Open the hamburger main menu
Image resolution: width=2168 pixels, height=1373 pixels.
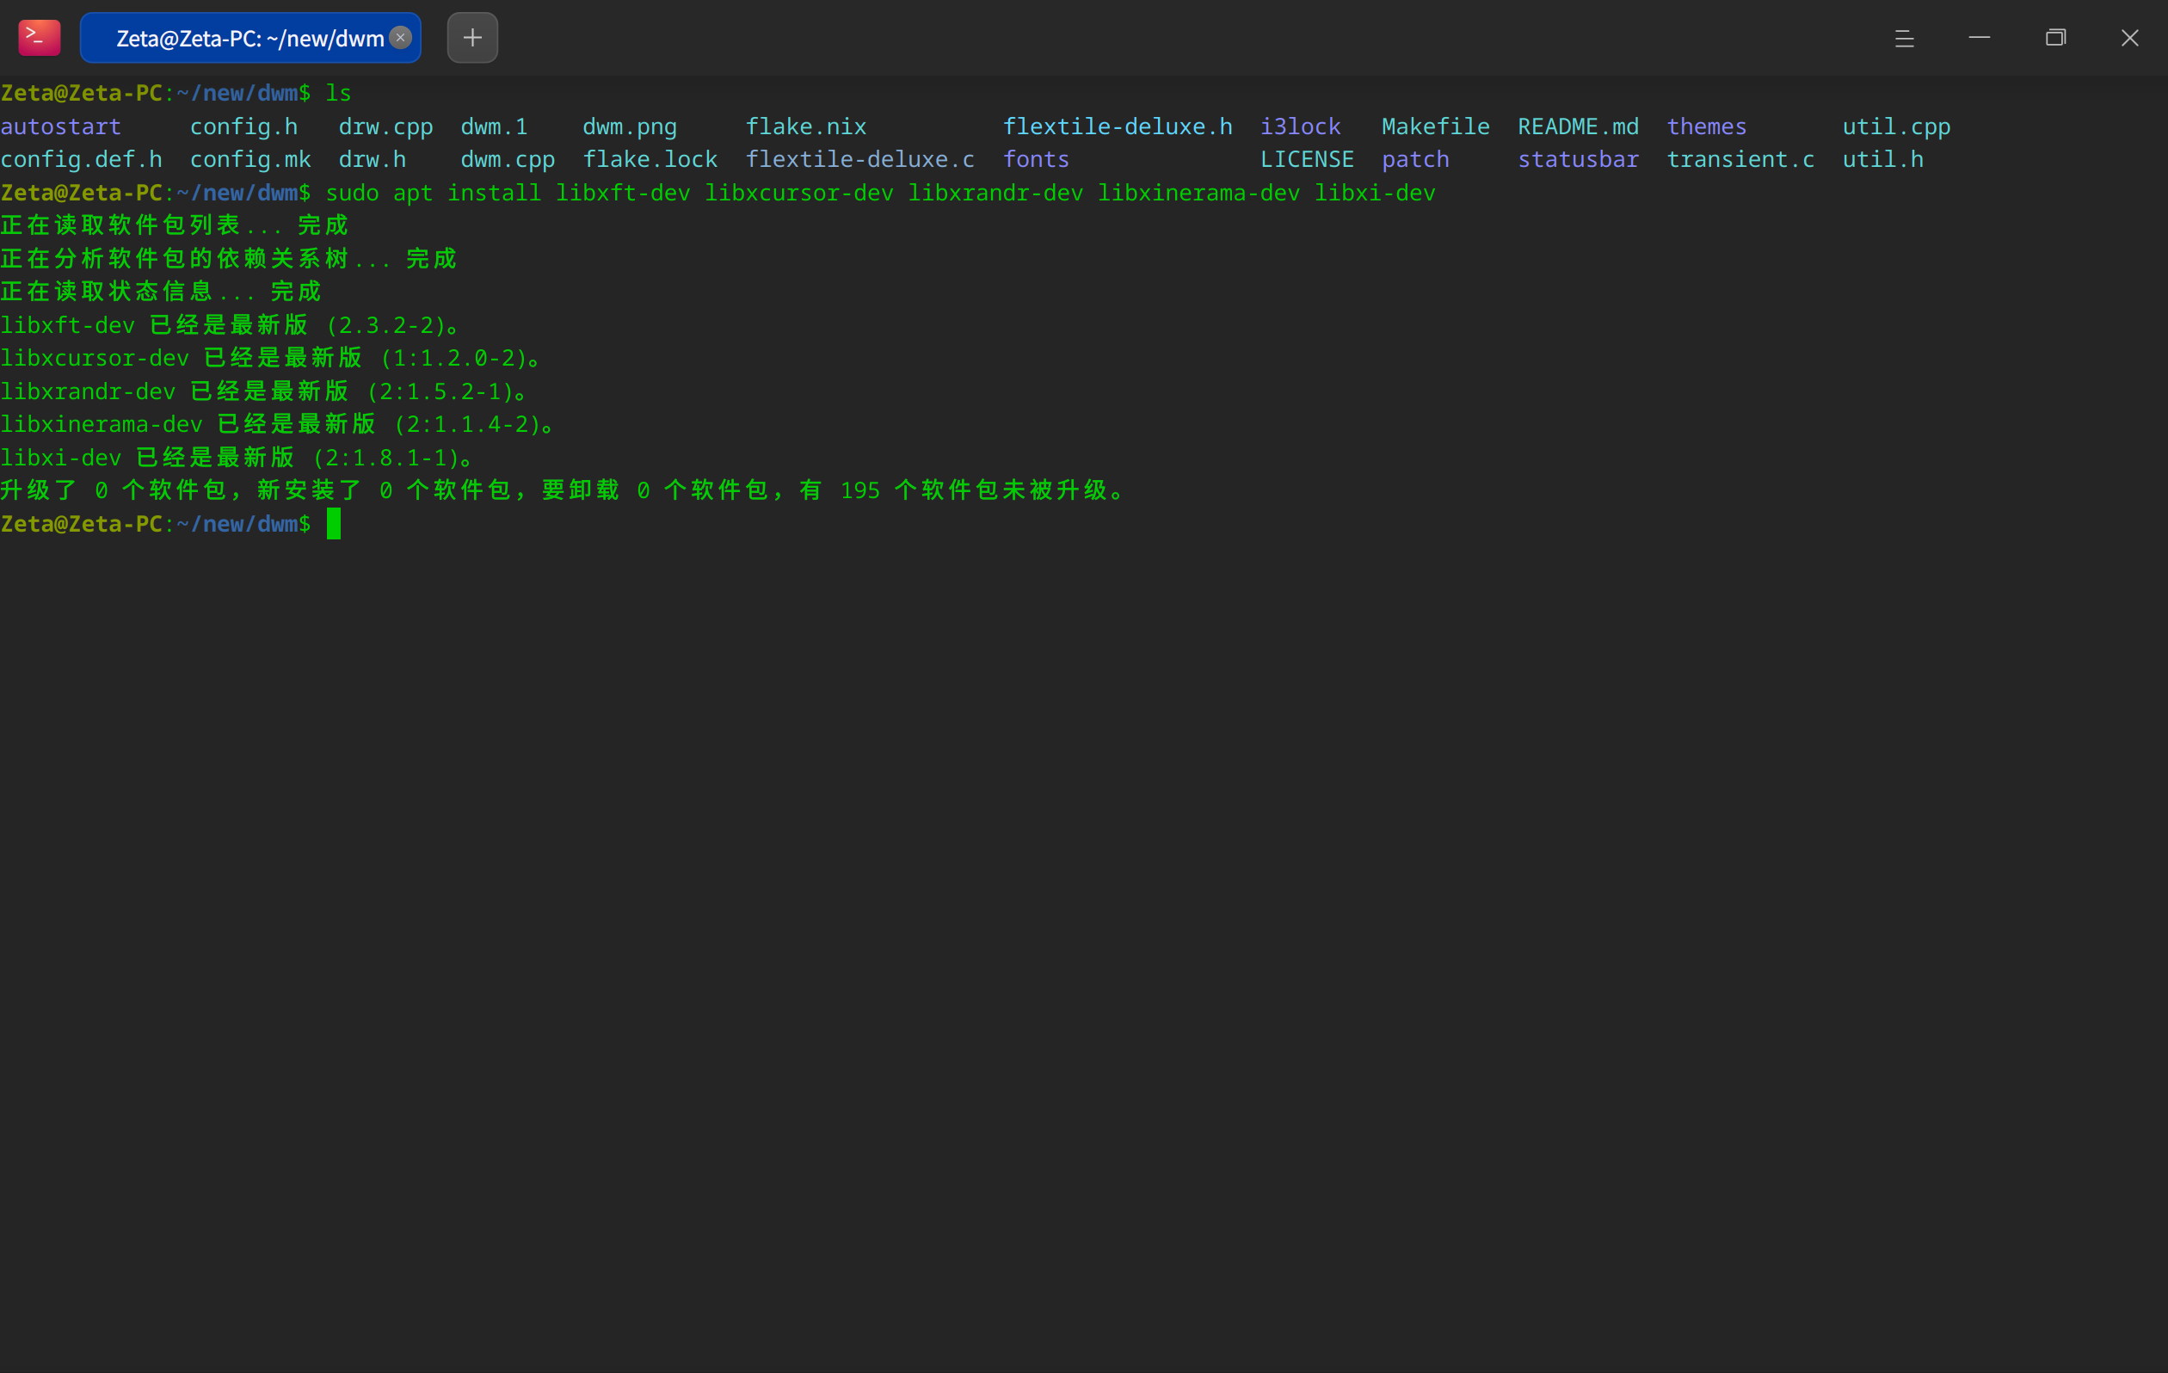click(1904, 38)
